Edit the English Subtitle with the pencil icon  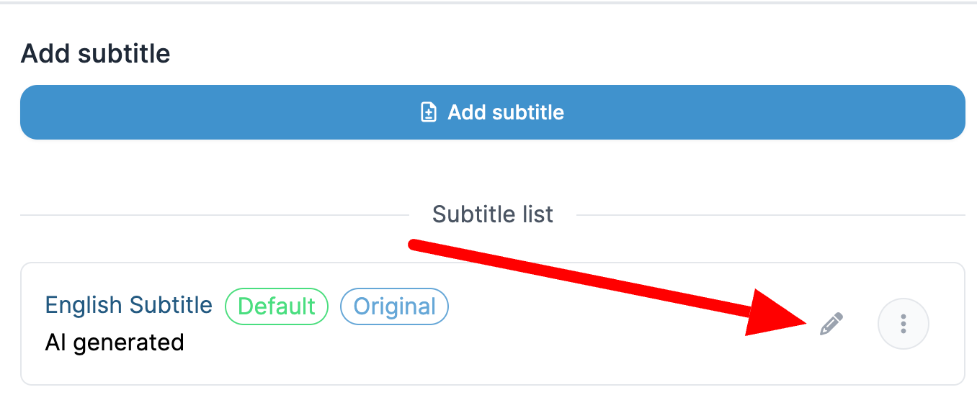pyautogui.click(x=831, y=324)
